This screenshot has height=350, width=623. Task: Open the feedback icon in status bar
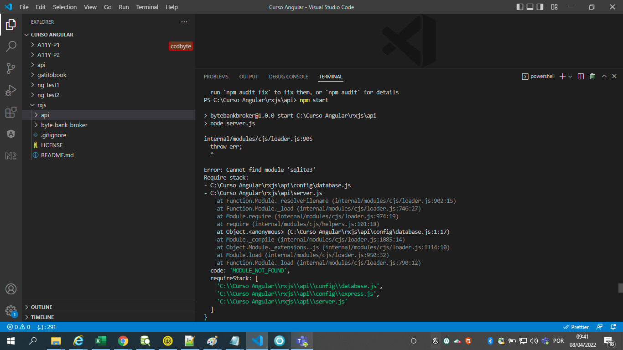coord(600,327)
